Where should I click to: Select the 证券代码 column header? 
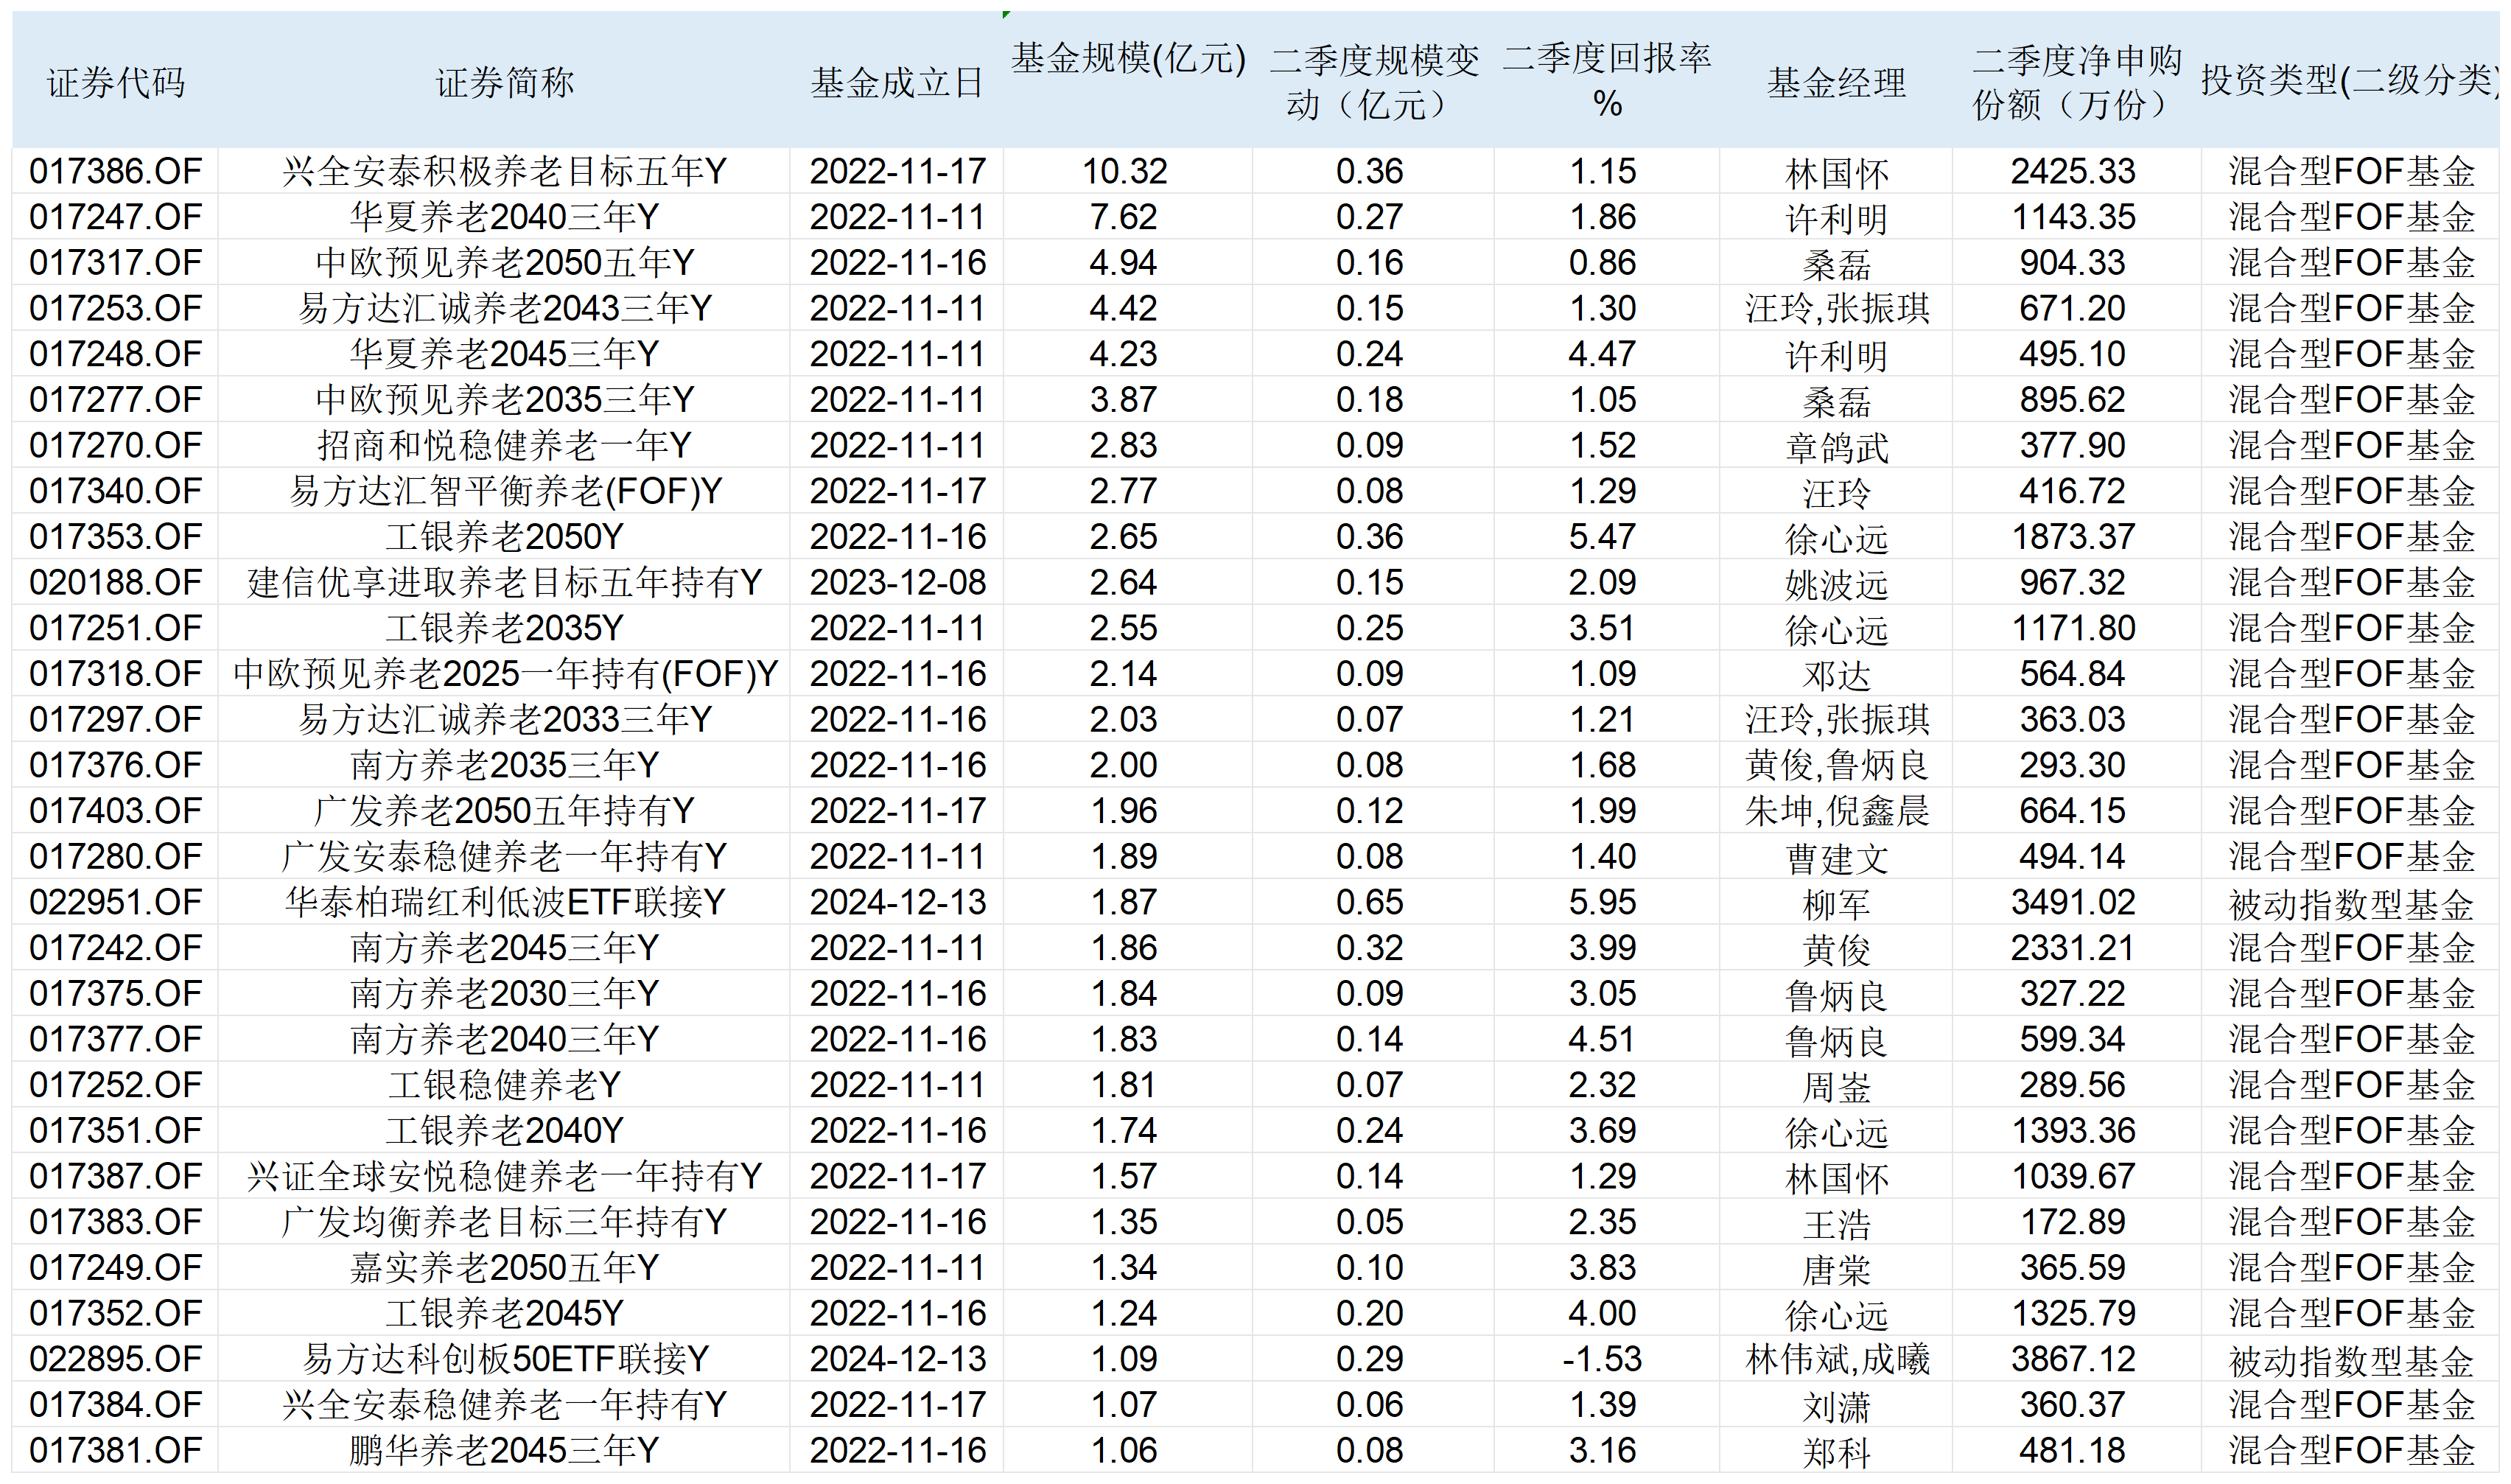pos(116,82)
